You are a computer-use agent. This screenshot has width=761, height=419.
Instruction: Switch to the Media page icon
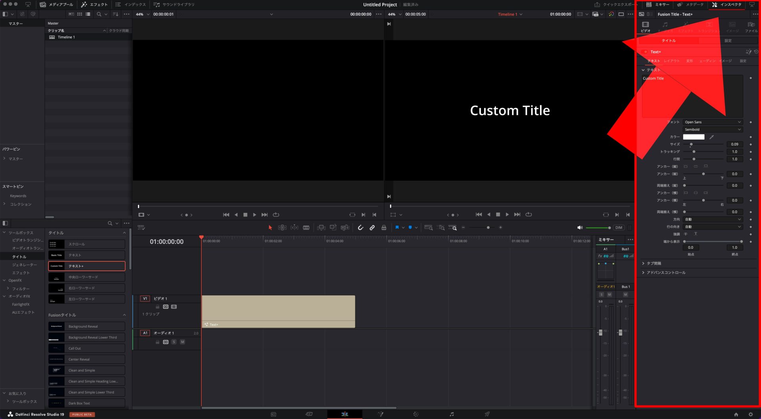273,414
